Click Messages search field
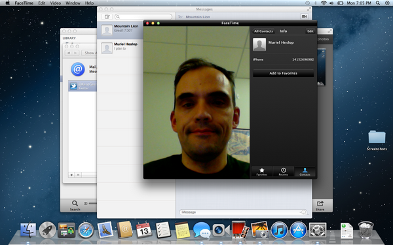Image resolution: width=393 pixels, height=245 pixels. [x=143, y=17]
